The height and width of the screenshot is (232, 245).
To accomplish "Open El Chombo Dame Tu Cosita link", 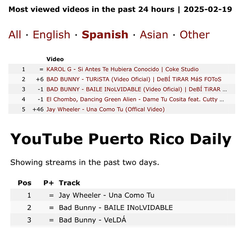I will pyautogui.click(x=135, y=99).
